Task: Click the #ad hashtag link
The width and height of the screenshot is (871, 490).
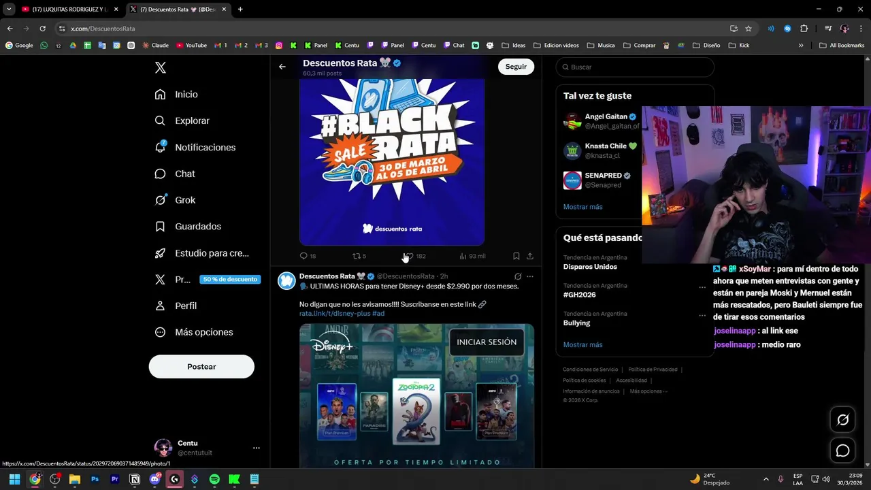Action: click(x=378, y=313)
